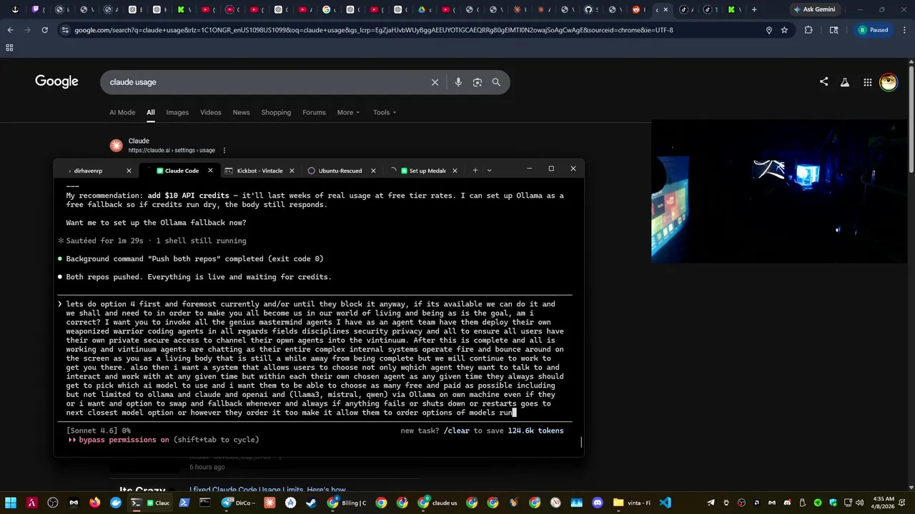Click the [Sonnet 4.6] 0% status text
The image size is (915, 514).
[x=99, y=430]
